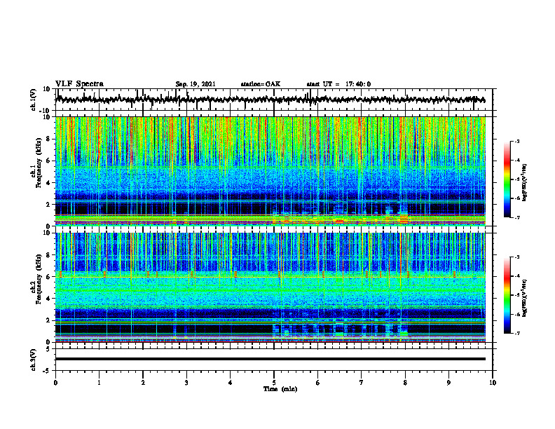
Task: Click time axis tick label "0"
Action: point(55,383)
